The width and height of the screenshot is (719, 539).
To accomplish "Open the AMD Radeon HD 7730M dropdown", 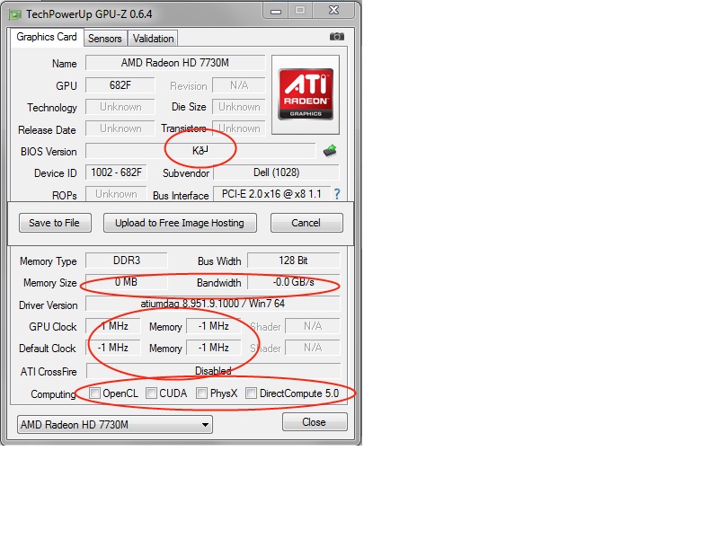I will pyautogui.click(x=115, y=424).
